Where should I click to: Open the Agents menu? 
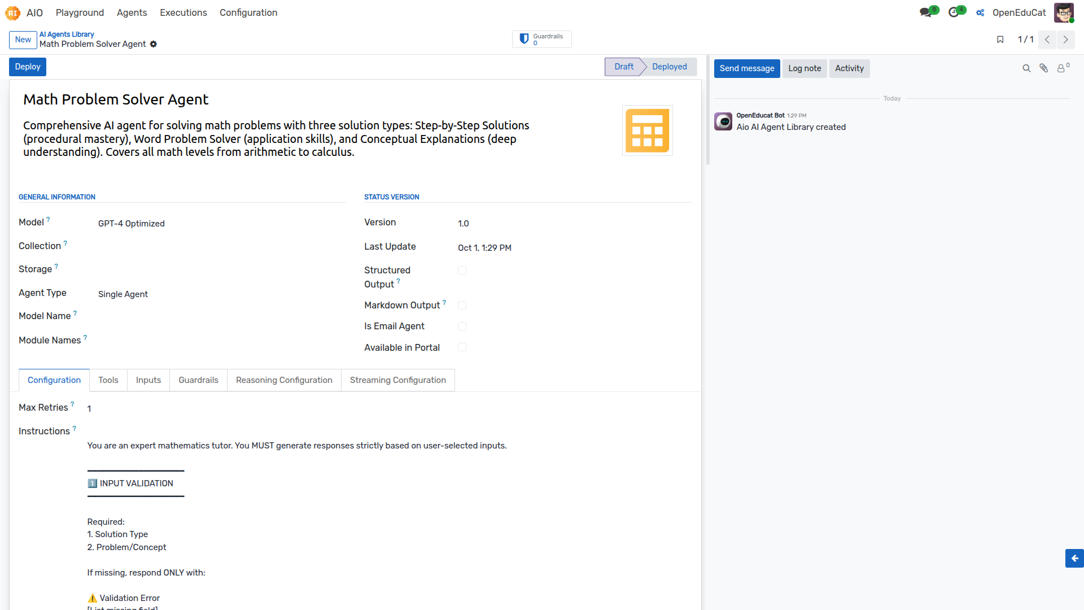coord(132,12)
